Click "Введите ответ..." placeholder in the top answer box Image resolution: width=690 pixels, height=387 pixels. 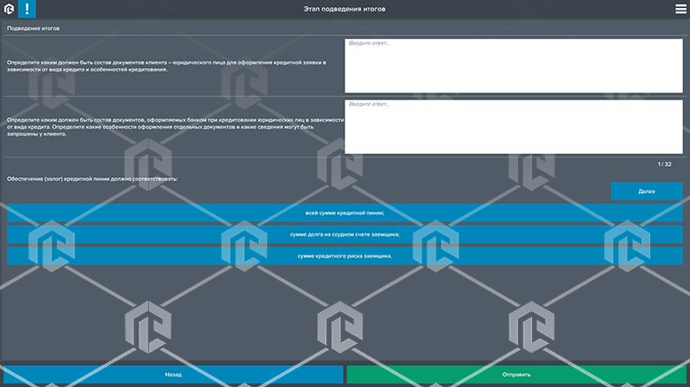pyautogui.click(x=369, y=43)
